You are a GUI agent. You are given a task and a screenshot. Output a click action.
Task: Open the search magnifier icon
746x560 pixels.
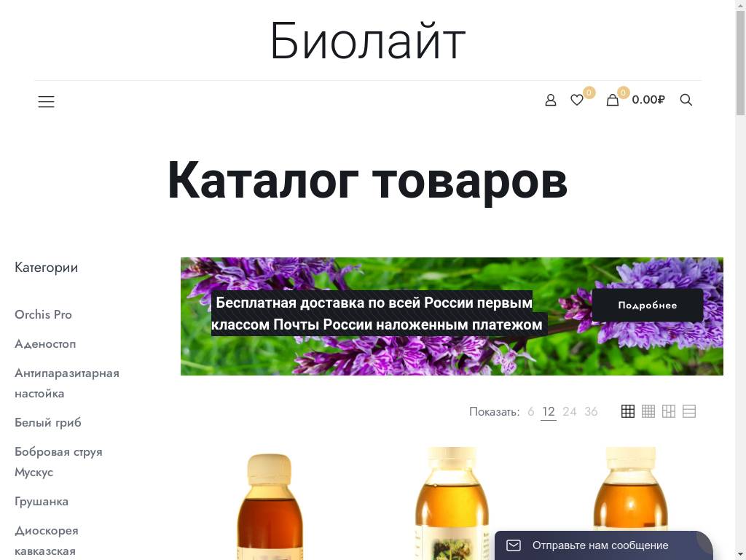(x=686, y=100)
